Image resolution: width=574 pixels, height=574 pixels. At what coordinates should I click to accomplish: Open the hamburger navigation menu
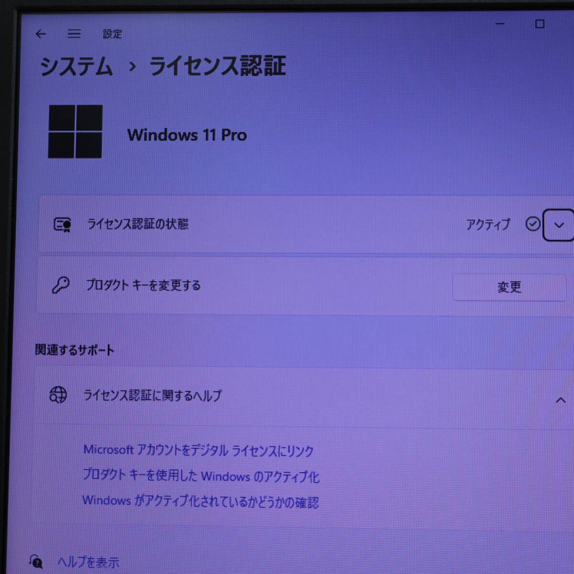pyautogui.click(x=74, y=33)
